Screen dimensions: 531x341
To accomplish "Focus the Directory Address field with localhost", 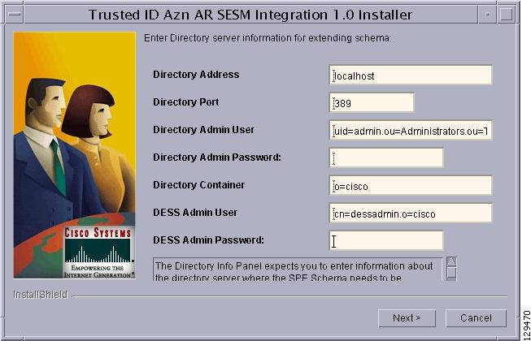I will tap(410, 75).
